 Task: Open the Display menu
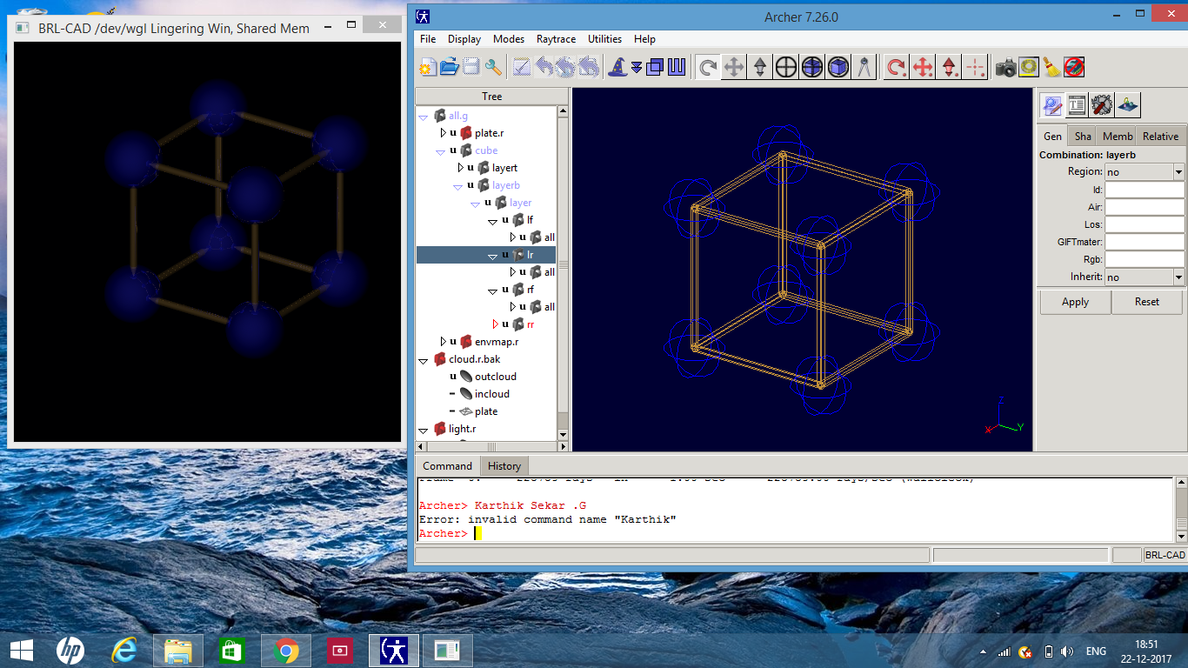(x=464, y=39)
